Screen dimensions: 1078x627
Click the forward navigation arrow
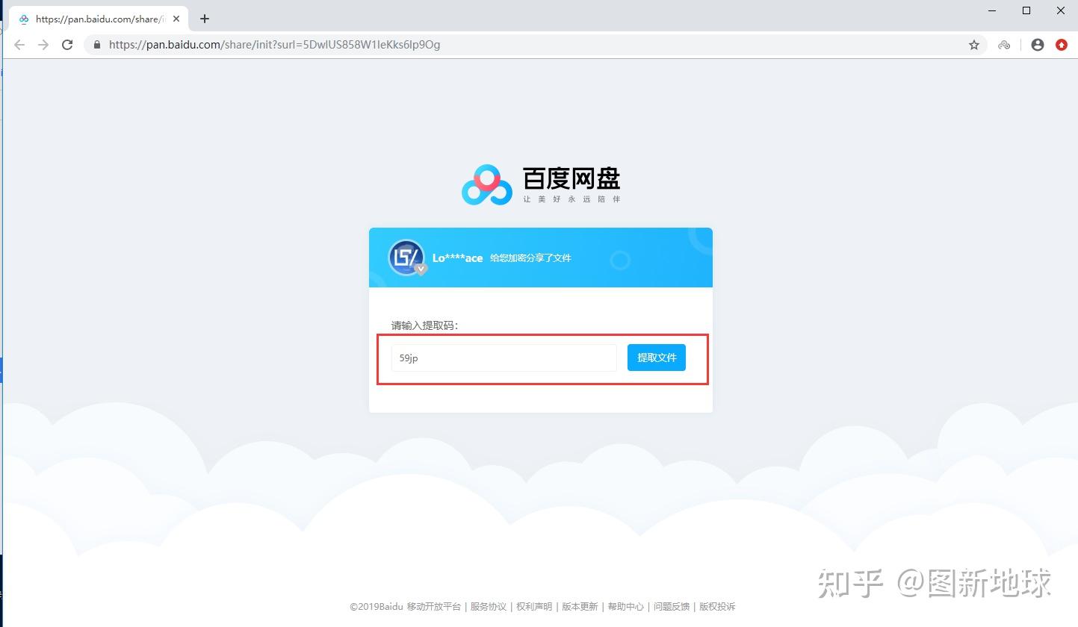click(43, 45)
